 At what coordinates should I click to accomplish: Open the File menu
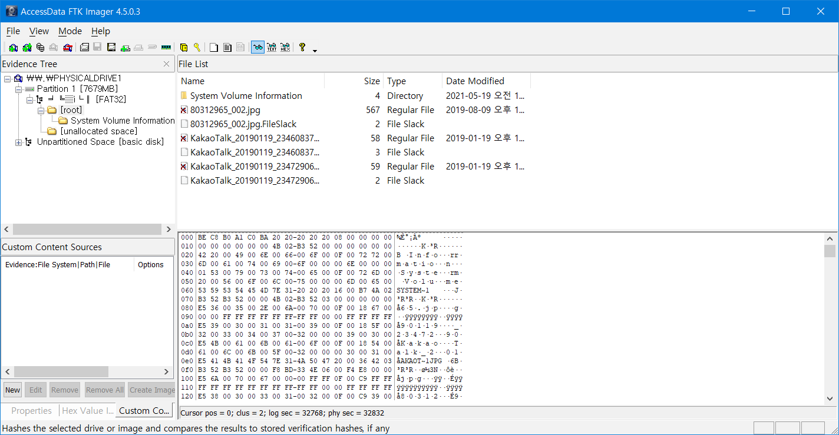(13, 31)
